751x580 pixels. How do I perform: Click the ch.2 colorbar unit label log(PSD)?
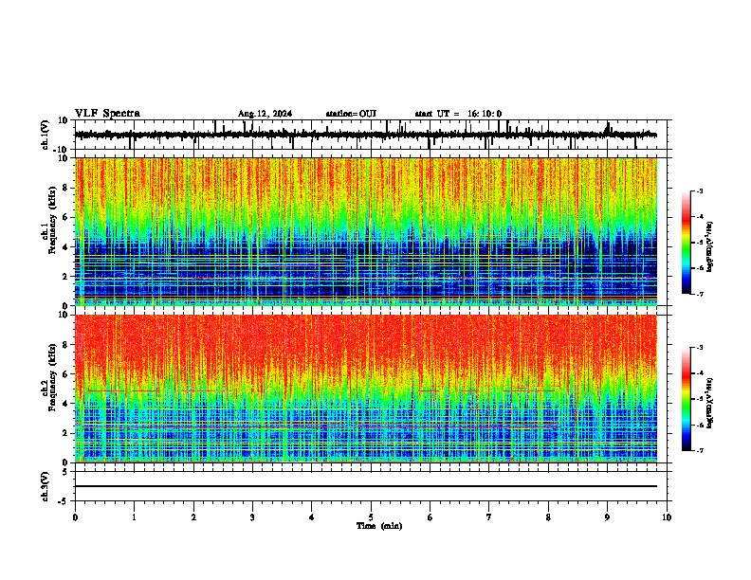click(710, 403)
